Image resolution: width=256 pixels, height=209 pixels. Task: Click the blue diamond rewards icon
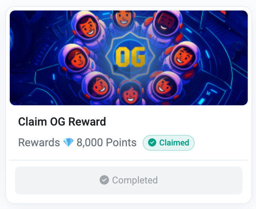point(69,142)
